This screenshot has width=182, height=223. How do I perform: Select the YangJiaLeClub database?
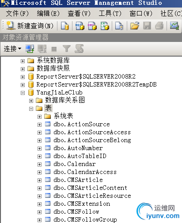59,93
